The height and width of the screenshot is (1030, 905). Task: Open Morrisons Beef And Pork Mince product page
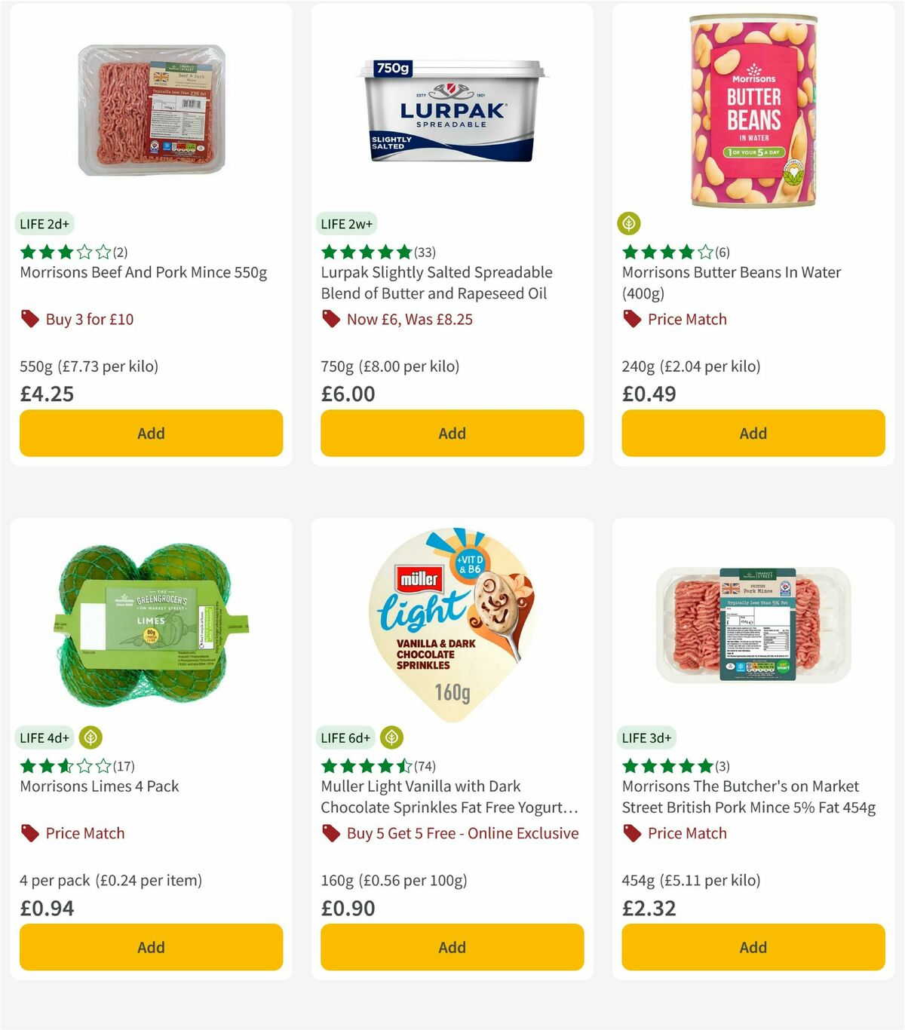142,272
